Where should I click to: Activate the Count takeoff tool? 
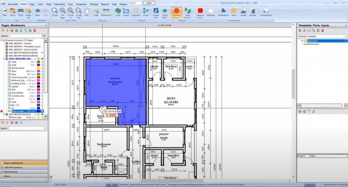click(x=146, y=11)
